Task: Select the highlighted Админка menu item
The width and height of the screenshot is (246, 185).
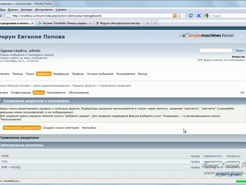Action: point(44,74)
